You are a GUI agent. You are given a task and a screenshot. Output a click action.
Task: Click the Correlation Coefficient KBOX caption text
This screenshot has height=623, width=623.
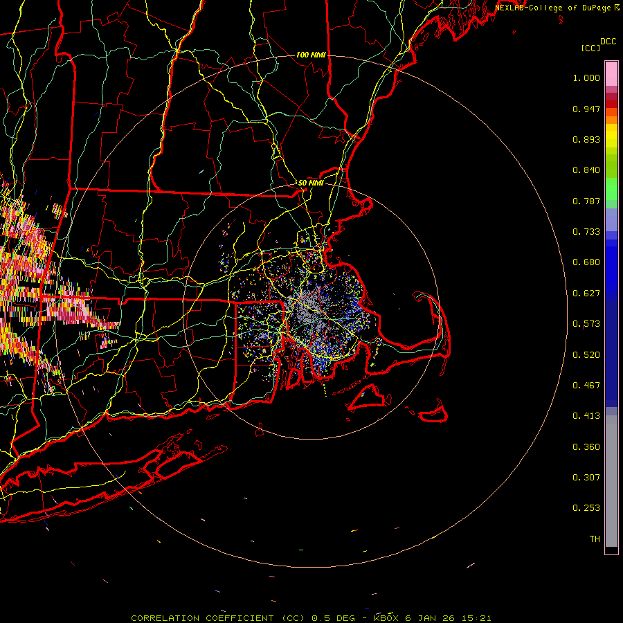[x=311, y=618]
